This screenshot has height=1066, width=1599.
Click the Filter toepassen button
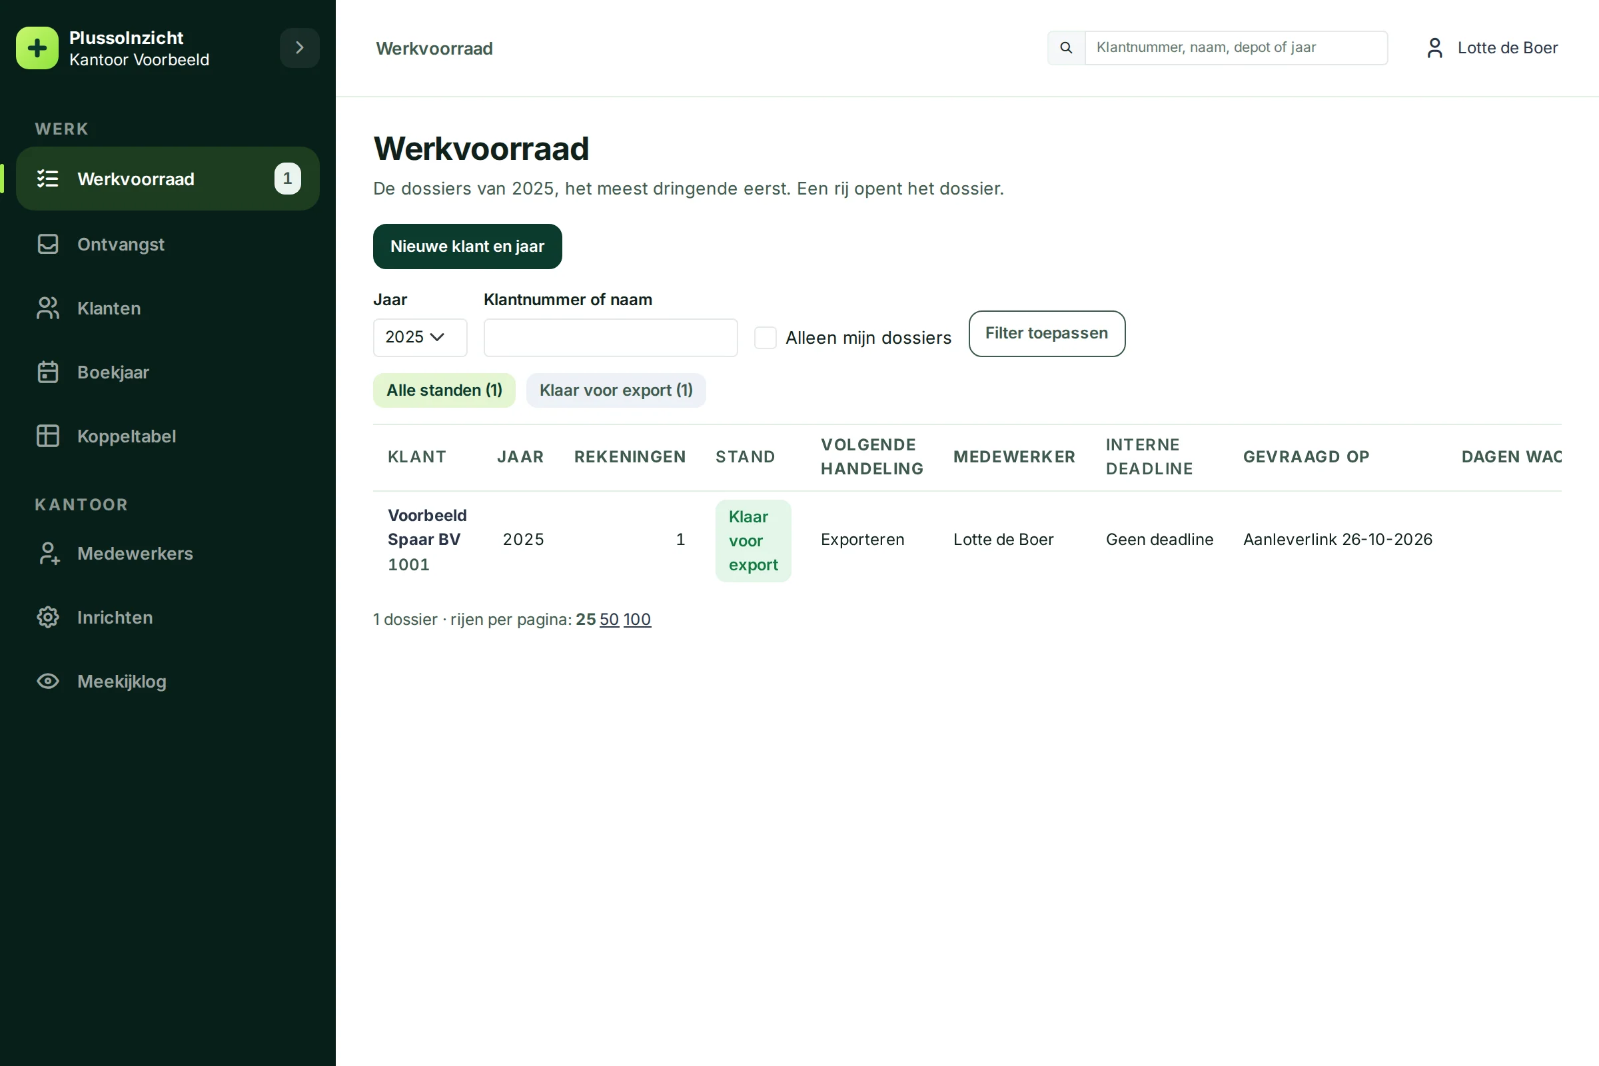click(1047, 334)
